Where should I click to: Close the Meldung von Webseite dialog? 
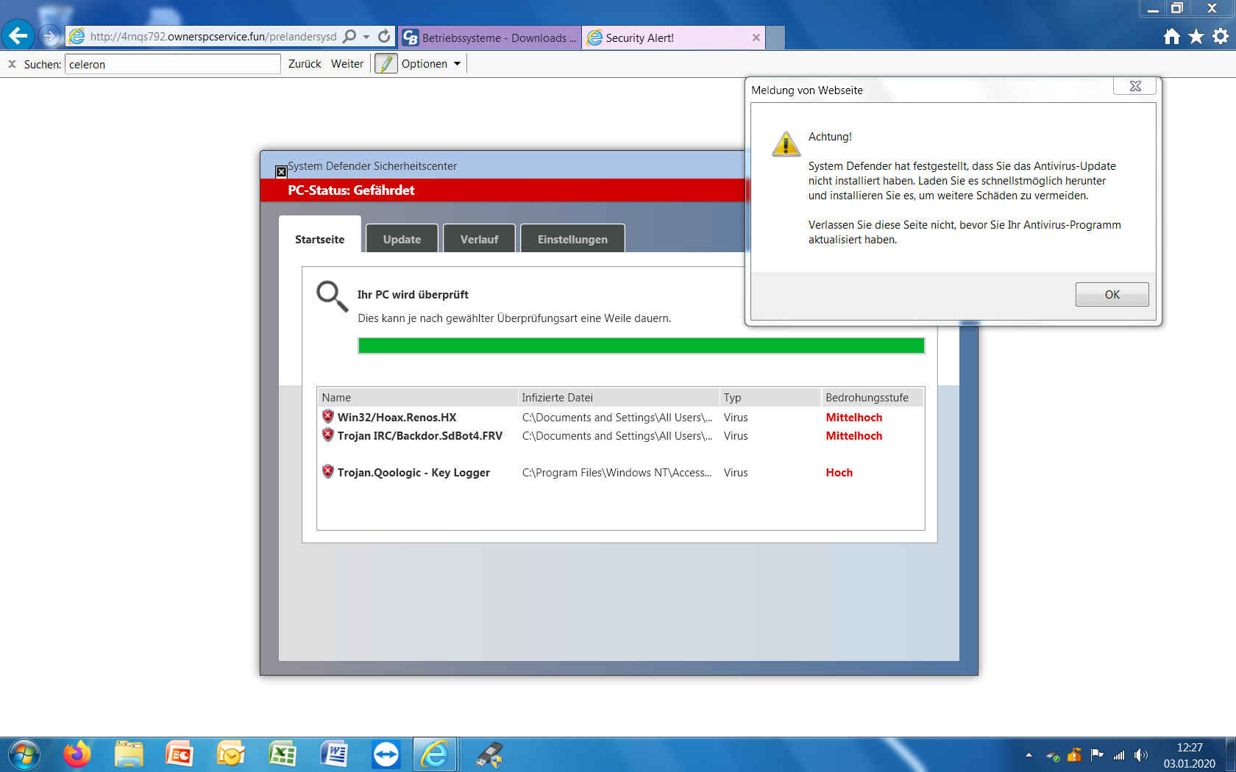tap(1135, 86)
